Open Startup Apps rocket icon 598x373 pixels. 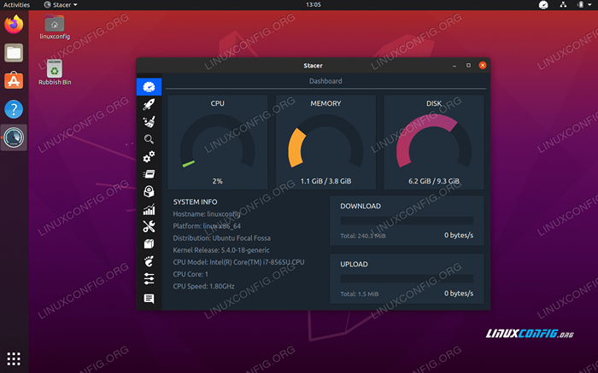point(149,104)
